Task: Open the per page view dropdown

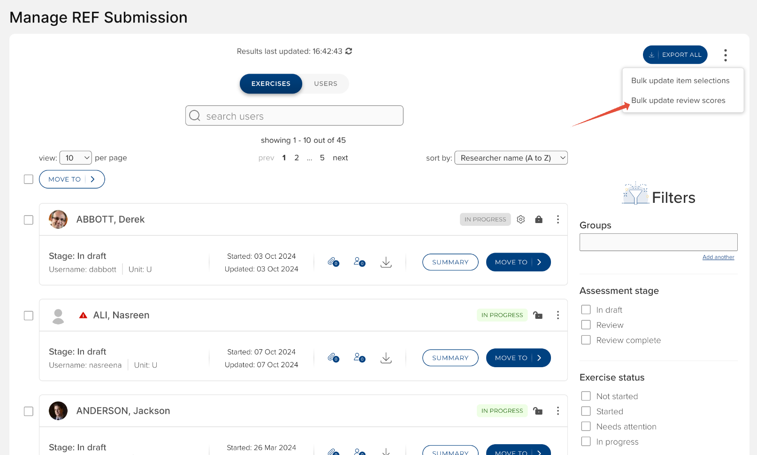Action: click(76, 158)
